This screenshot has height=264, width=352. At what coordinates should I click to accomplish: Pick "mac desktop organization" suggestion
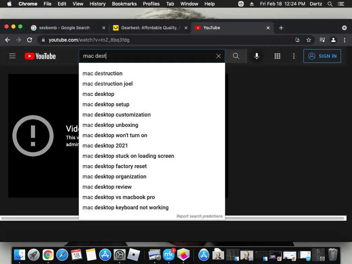click(x=152, y=177)
